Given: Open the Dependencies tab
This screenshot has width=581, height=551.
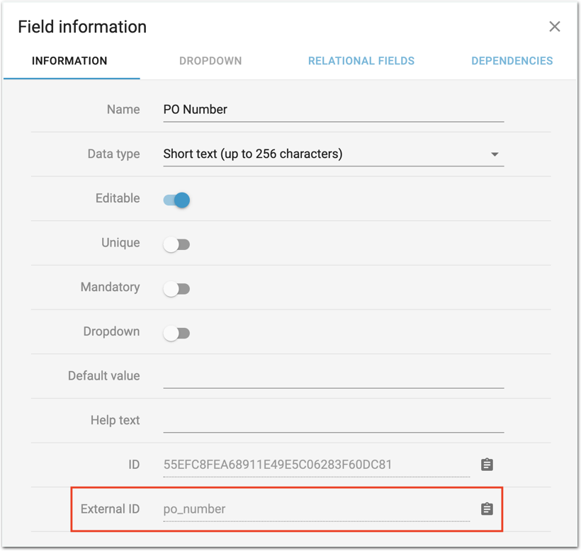Looking at the screenshot, I should pyautogui.click(x=512, y=61).
